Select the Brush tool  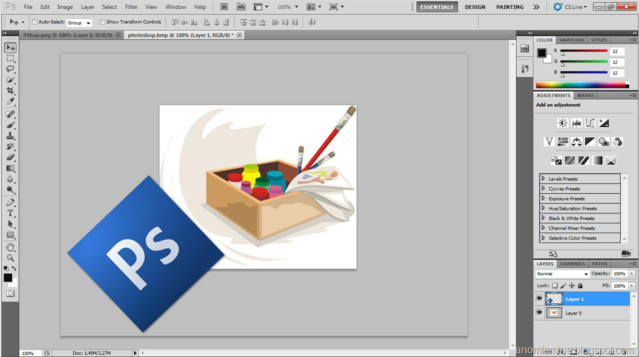pos(10,125)
